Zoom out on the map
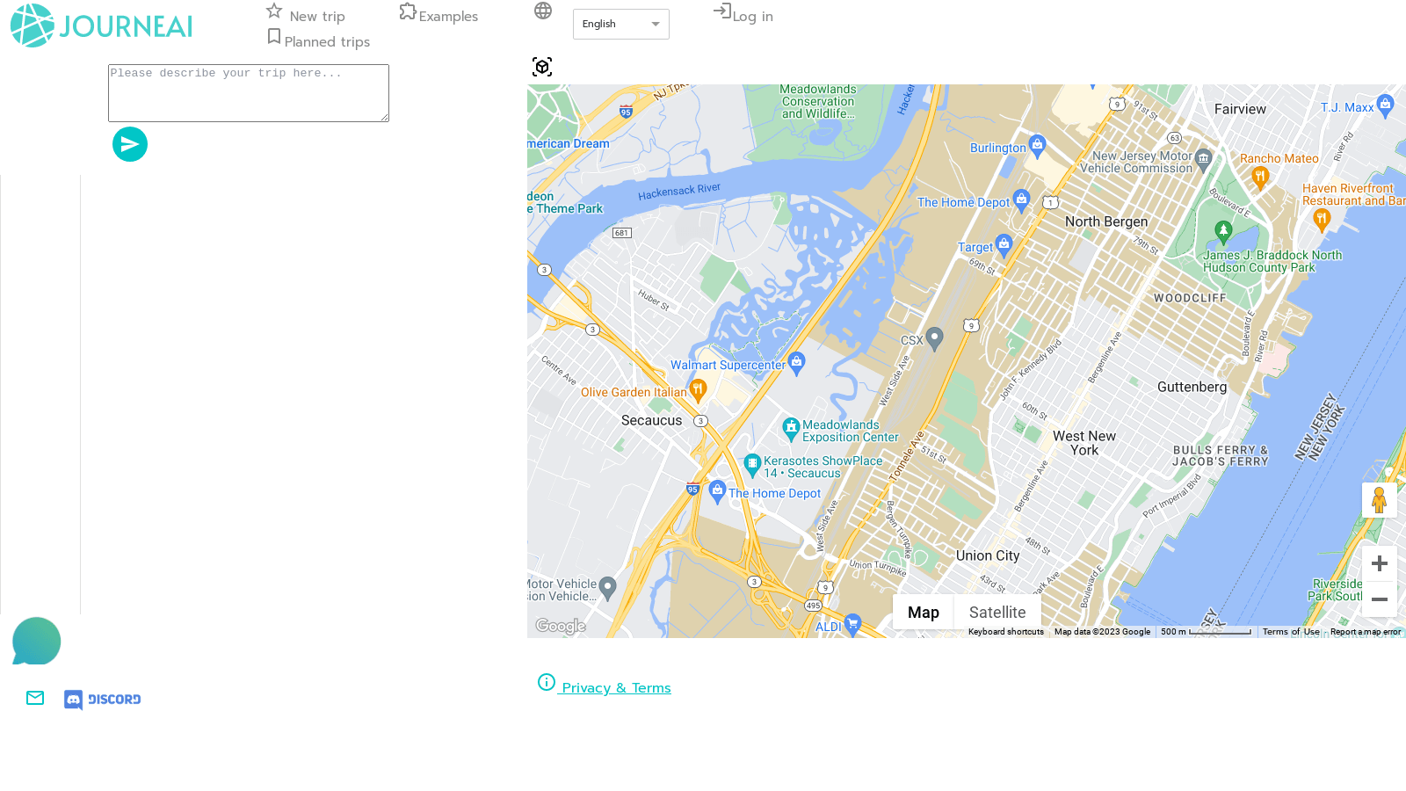 [1380, 599]
